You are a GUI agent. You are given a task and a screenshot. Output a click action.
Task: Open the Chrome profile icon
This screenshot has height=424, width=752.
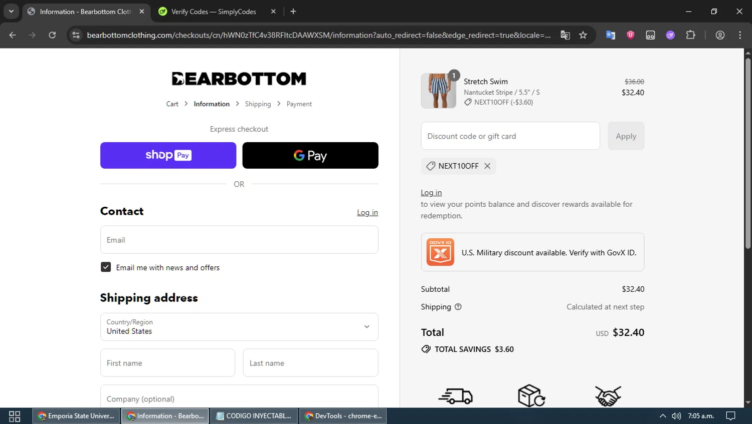(720, 35)
